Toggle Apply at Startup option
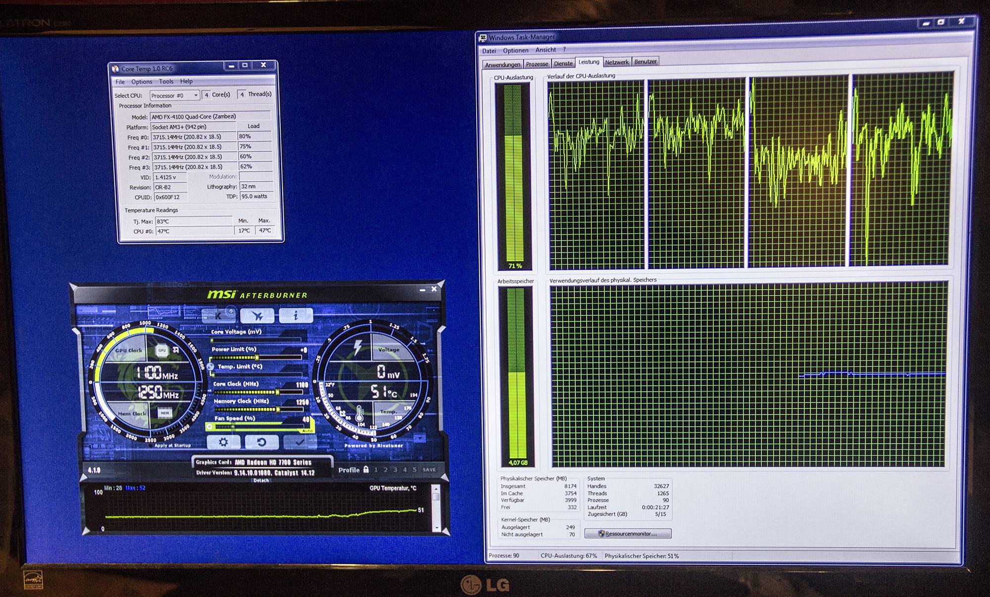The image size is (990, 597). coord(151,446)
